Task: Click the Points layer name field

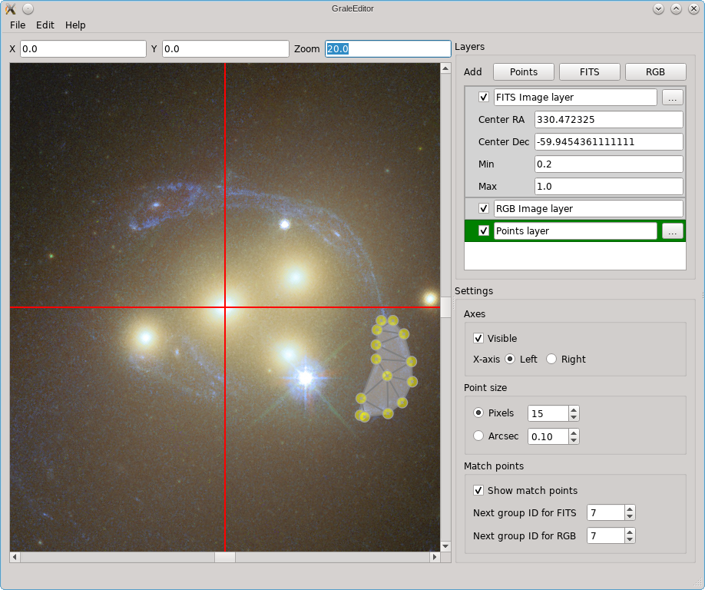Action: 575,231
